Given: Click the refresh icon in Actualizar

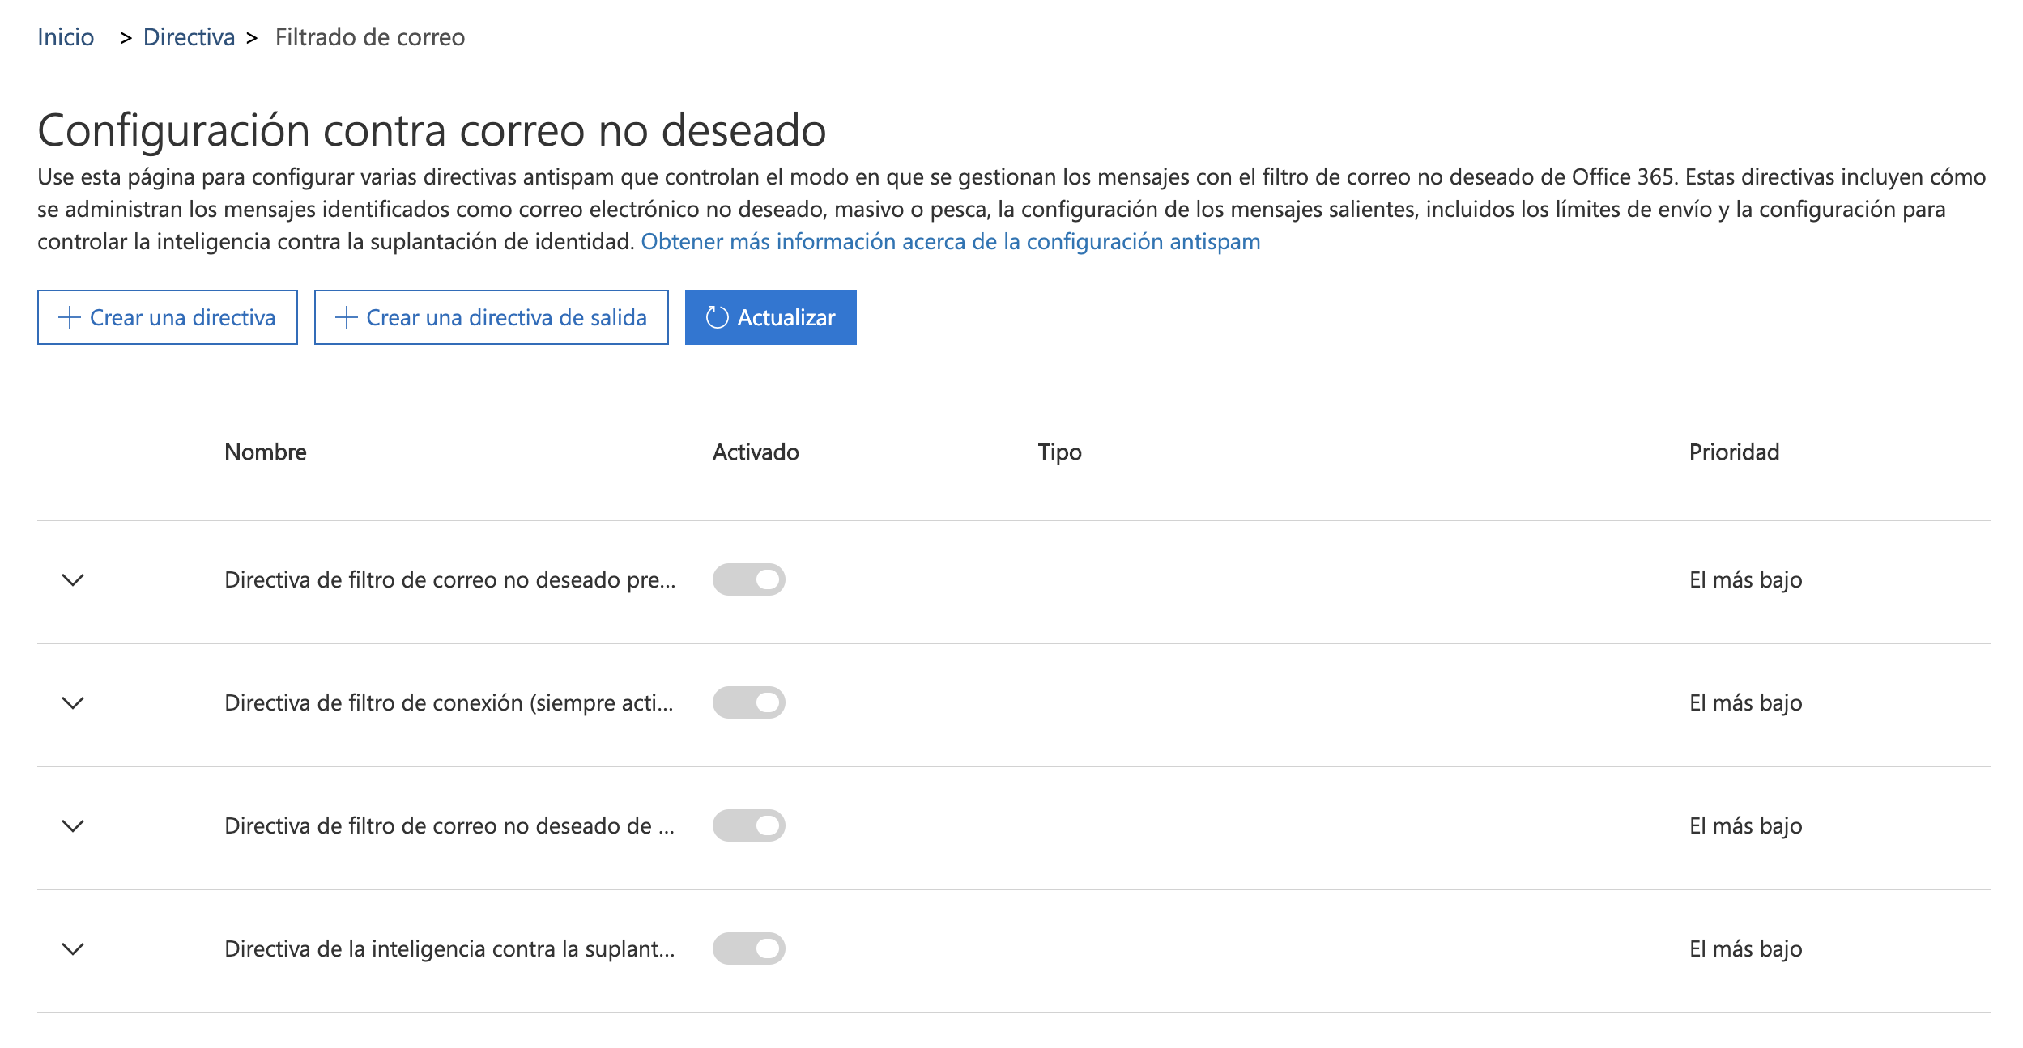Looking at the screenshot, I should (x=717, y=317).
